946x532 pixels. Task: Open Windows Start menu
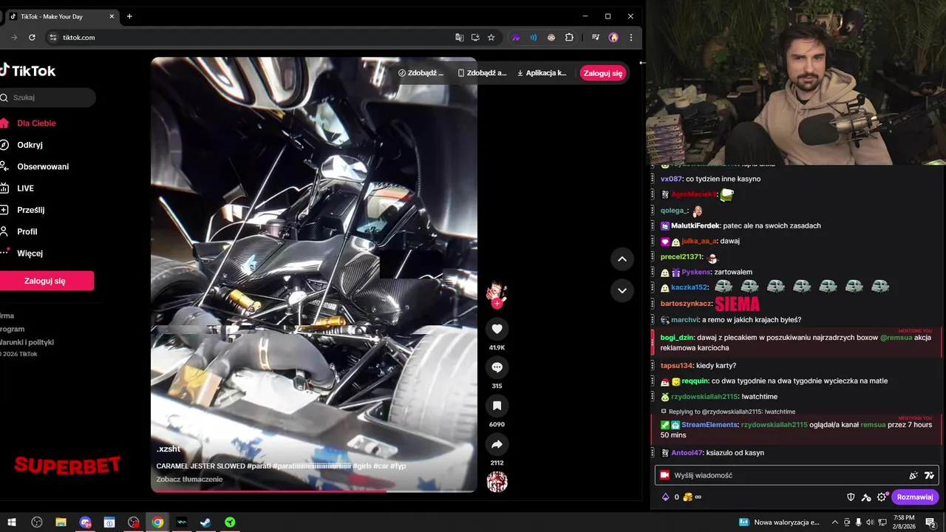click(12, 522)
